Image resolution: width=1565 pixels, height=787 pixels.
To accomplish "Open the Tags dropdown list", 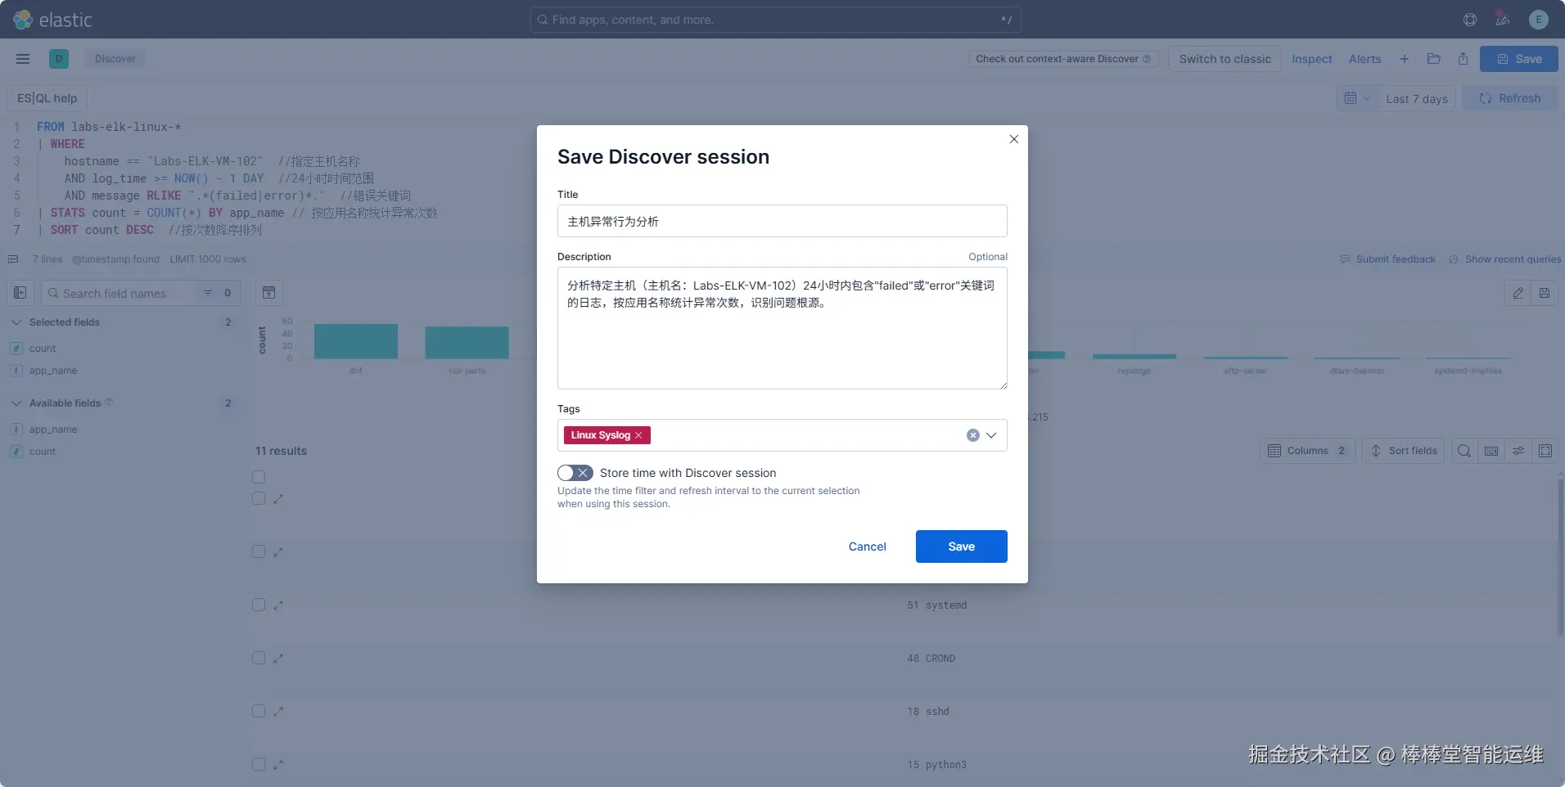I will 991,435.
